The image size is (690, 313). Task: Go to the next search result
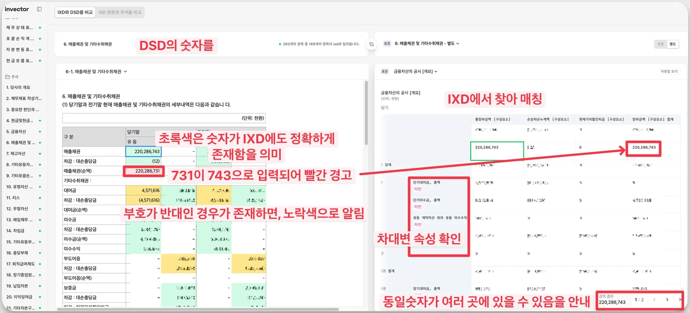[667, 300]
